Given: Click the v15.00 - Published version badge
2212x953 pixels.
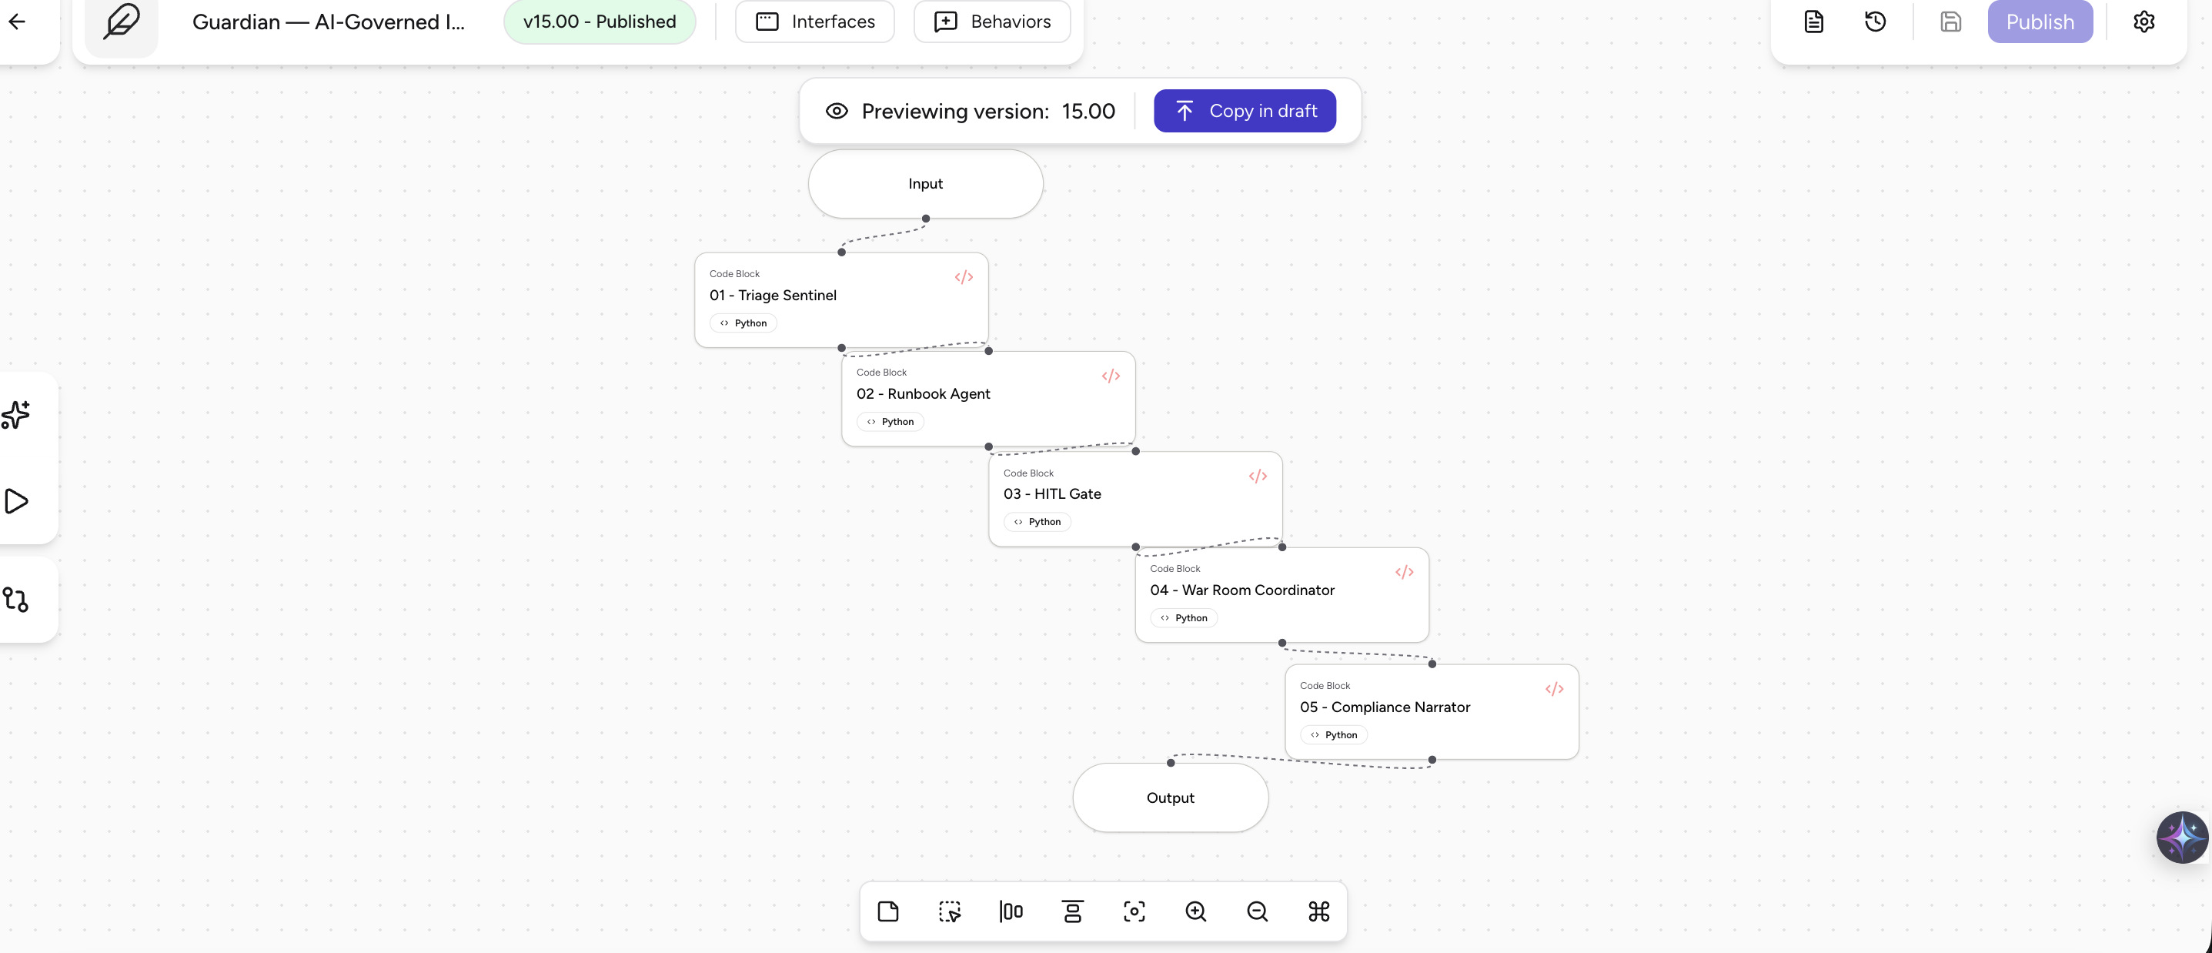Looking at the screenshot, I should [600, 22].
